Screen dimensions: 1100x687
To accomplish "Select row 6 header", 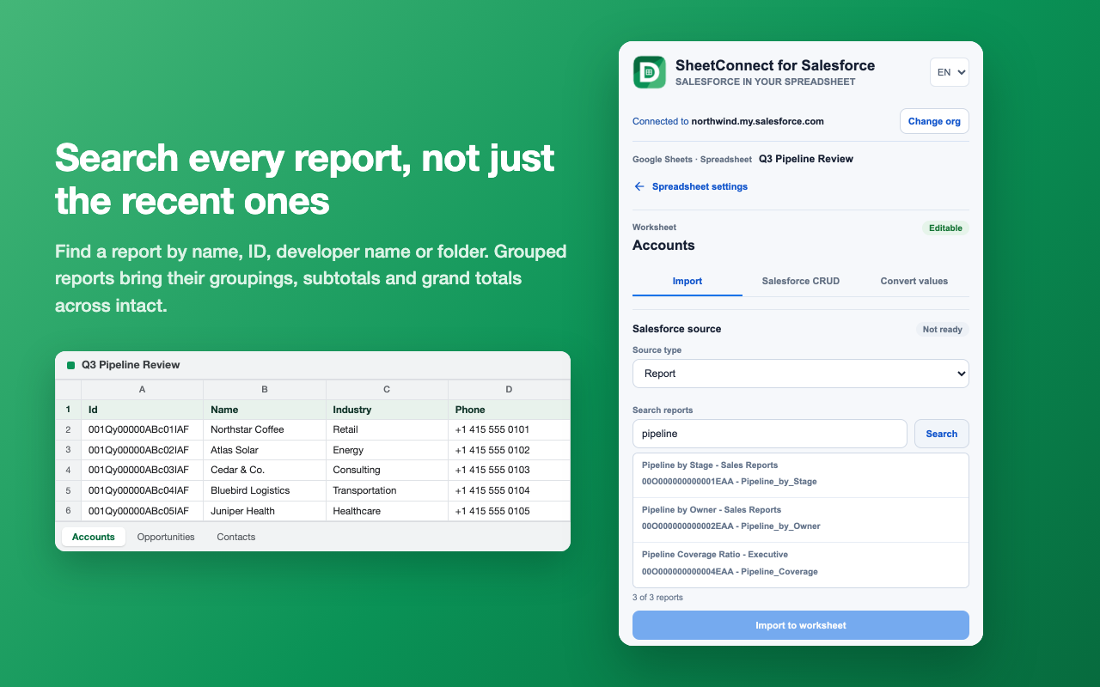I will point(68,511).
